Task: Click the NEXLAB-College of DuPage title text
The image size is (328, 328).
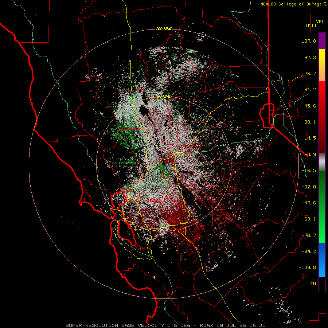Action: [x=293, y=4]
